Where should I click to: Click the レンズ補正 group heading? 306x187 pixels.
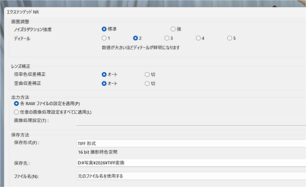21,67
